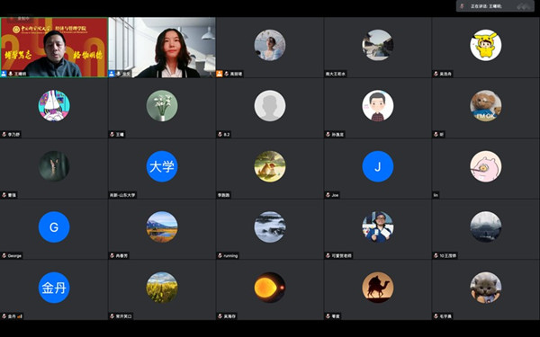Click the 8.2 name label
The image size is (540, 337).
point(227,135)
